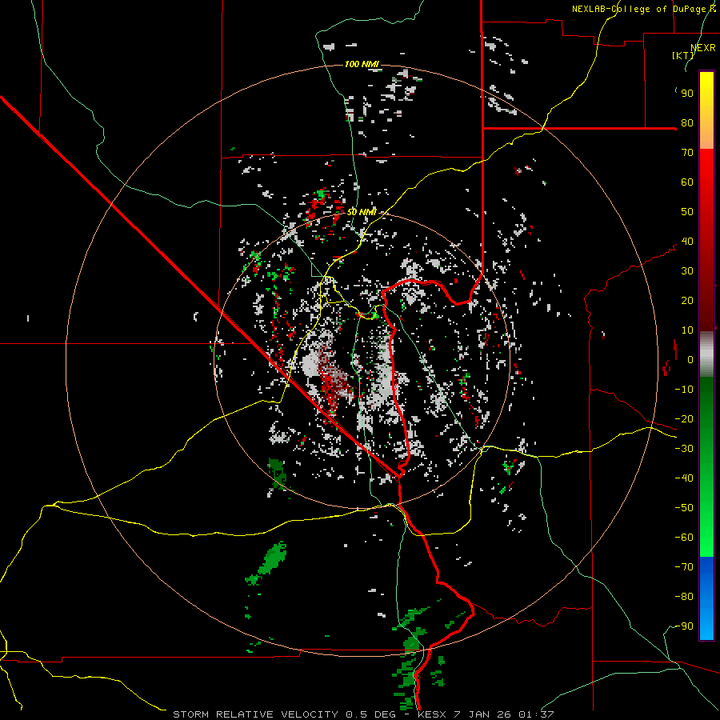Click the -30 value on velocity scale
This screenshot has width=720, height=720.
click(x=684, y=449)
